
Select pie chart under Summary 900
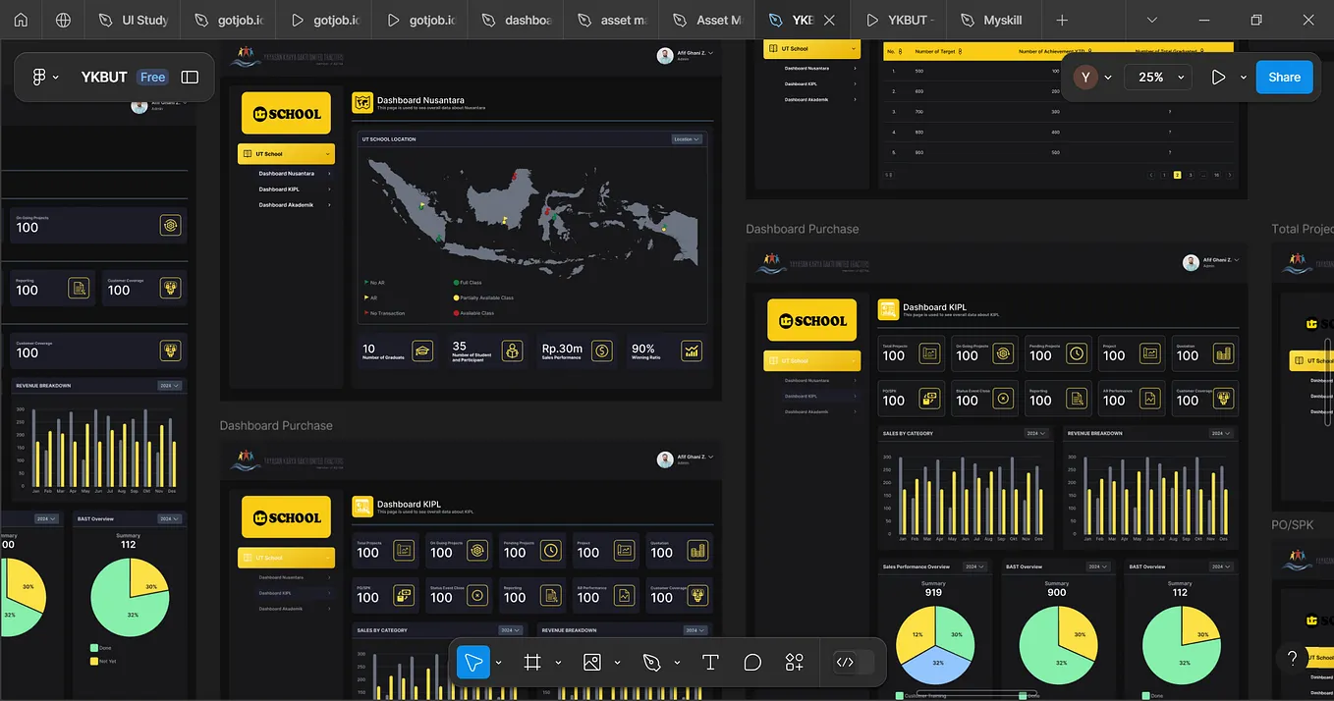(x=1057, y=643)
